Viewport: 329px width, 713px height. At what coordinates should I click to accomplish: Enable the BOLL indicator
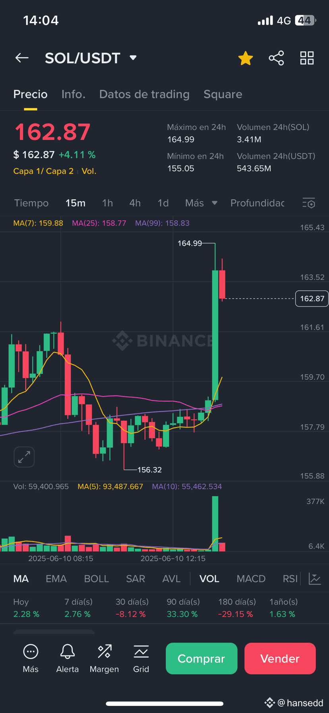point(97,579)
